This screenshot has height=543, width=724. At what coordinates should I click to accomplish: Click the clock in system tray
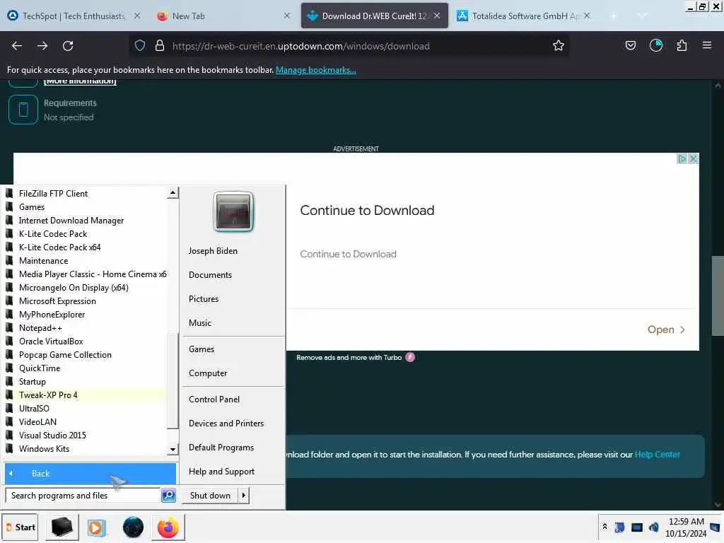click(686, 527)
